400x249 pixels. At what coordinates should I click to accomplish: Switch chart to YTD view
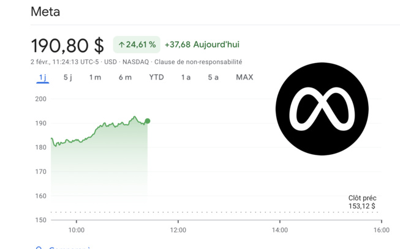[156, 77]
